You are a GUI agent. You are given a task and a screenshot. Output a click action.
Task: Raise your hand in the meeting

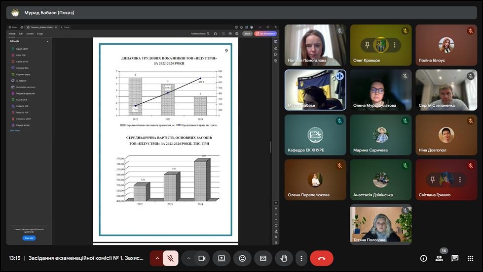tap(284, 258)
